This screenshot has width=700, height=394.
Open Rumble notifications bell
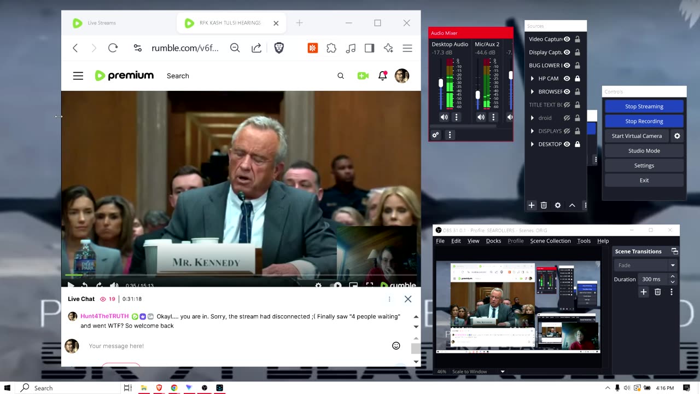pos(383,76)
